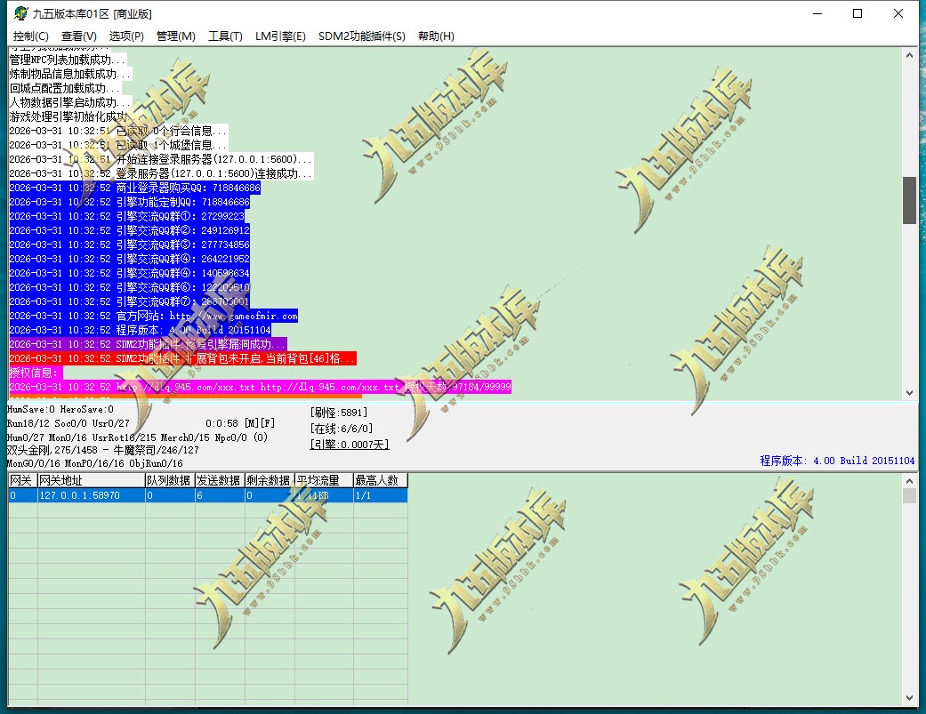Click the application icon in title bar
The height and width of the screenshot is (714, 926).
coord(20,13)
